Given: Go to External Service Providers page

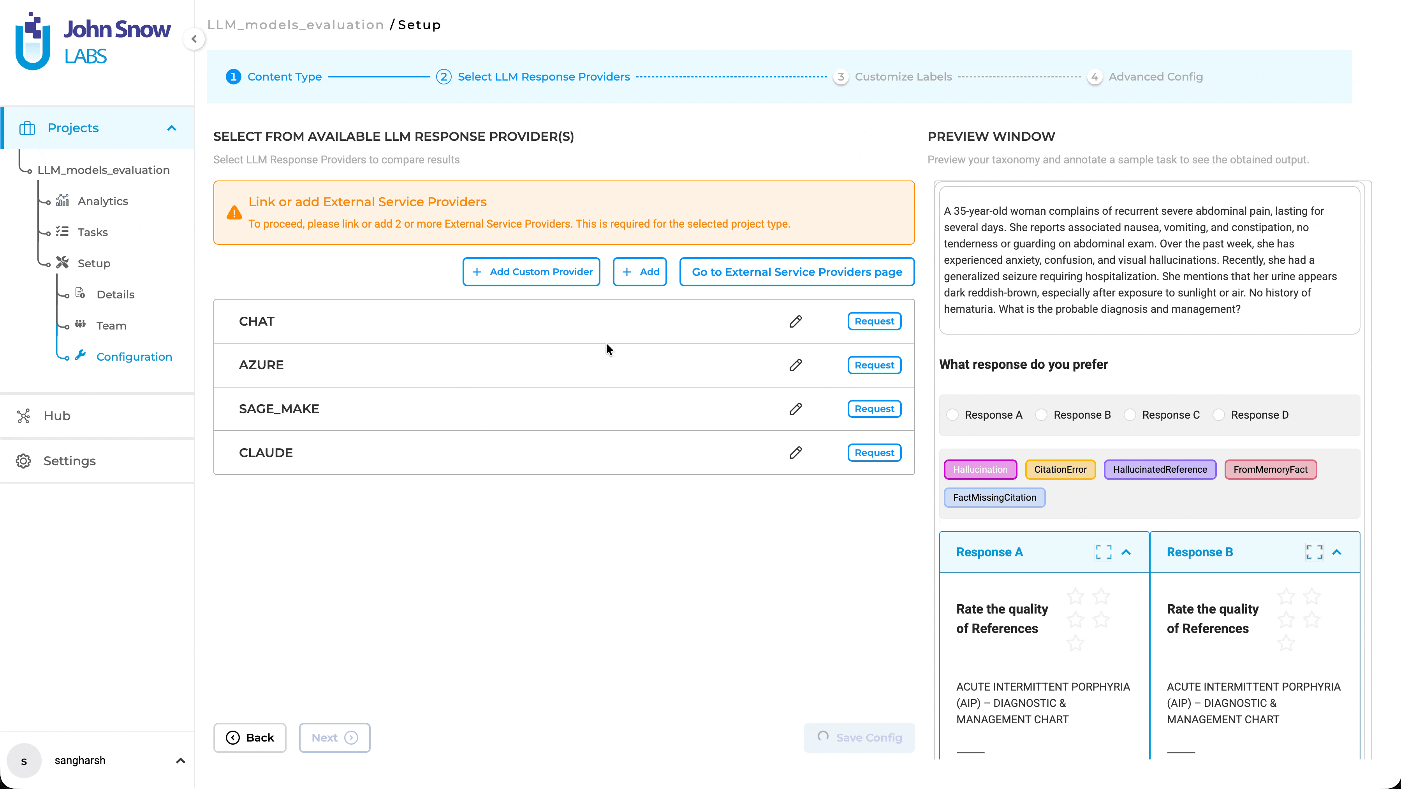Looking at the screenshot, I should pyautogui.click(x=796, y=272).
